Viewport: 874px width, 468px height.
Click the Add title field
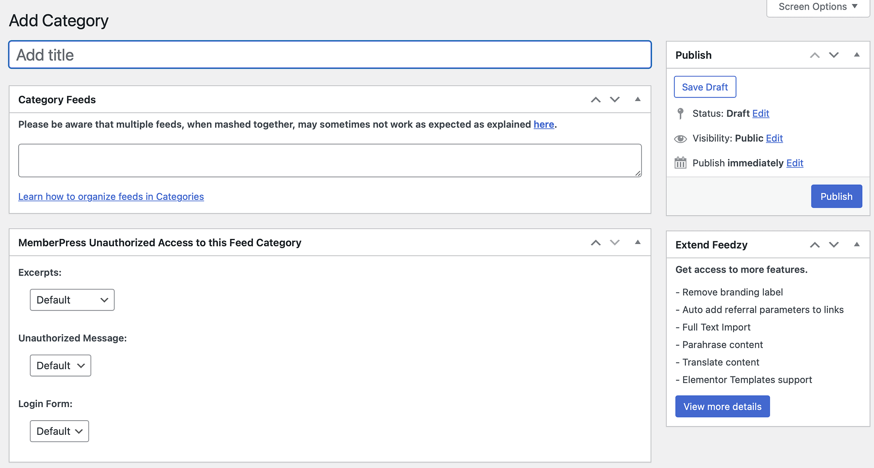point(330,55)
